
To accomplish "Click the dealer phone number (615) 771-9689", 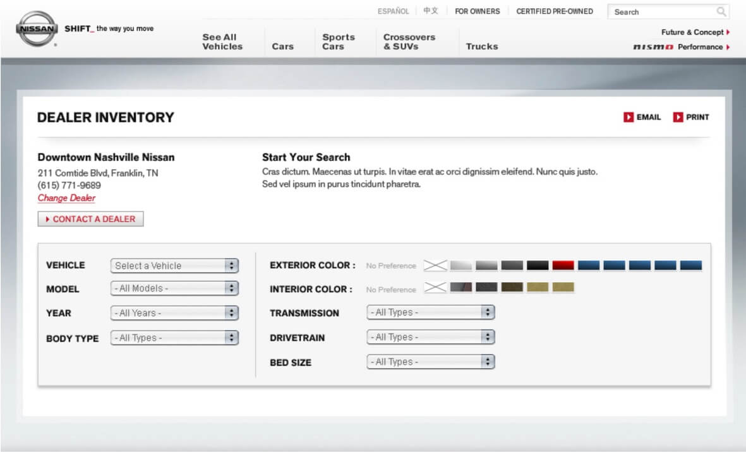I will pyautogui.click(x=69, y=185).
